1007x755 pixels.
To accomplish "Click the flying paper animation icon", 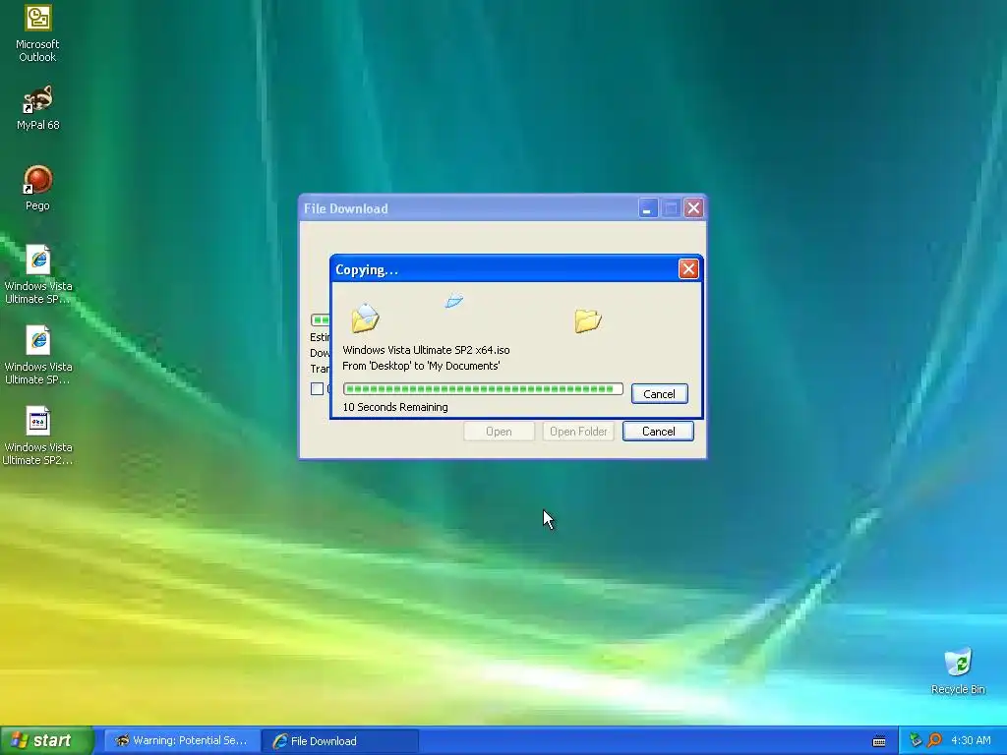I will click(454, 300).
